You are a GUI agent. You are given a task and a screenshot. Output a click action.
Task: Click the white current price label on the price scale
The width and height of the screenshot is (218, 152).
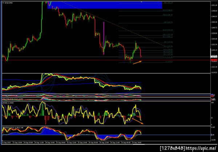point(214,57)
